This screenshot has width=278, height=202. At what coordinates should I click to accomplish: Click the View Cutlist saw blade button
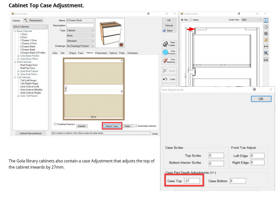[x=169, y=44]
